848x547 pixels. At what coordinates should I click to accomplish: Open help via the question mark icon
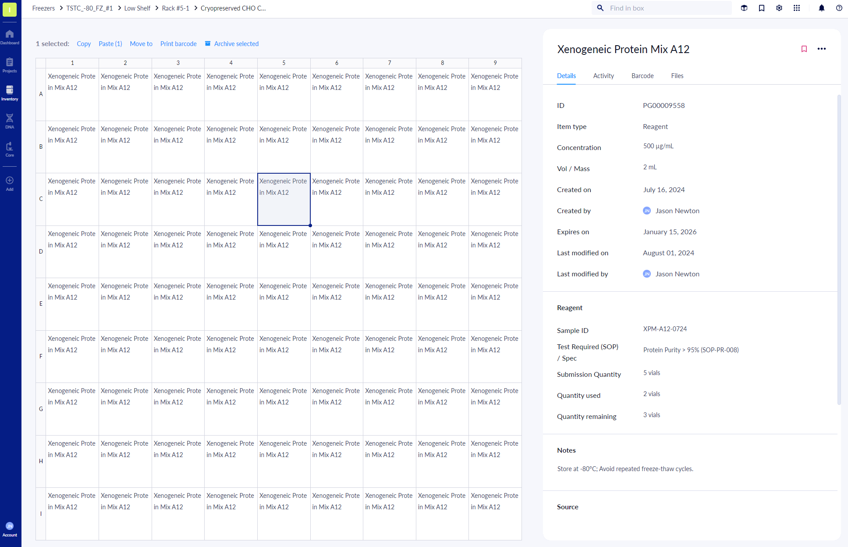[839, 8]
